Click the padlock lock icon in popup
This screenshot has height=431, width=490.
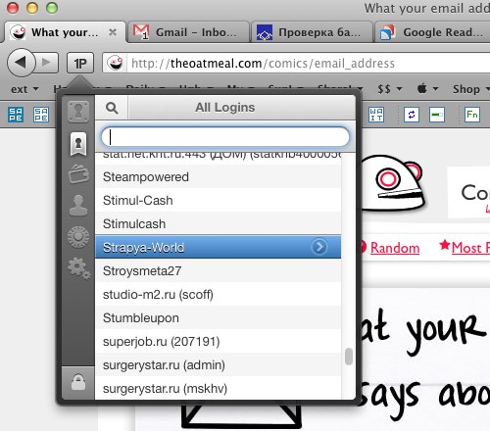coord(78,382)
